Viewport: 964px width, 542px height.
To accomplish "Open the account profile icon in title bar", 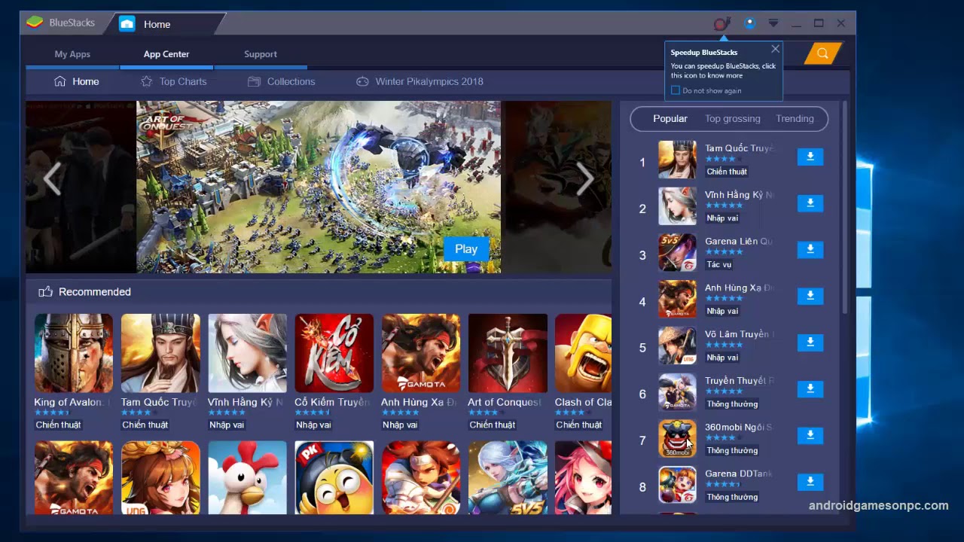I will coord(749,23).
